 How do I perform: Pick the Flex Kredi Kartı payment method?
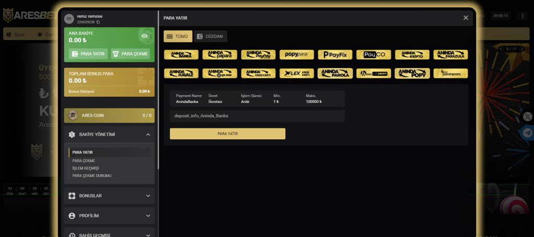click(297, 73)
